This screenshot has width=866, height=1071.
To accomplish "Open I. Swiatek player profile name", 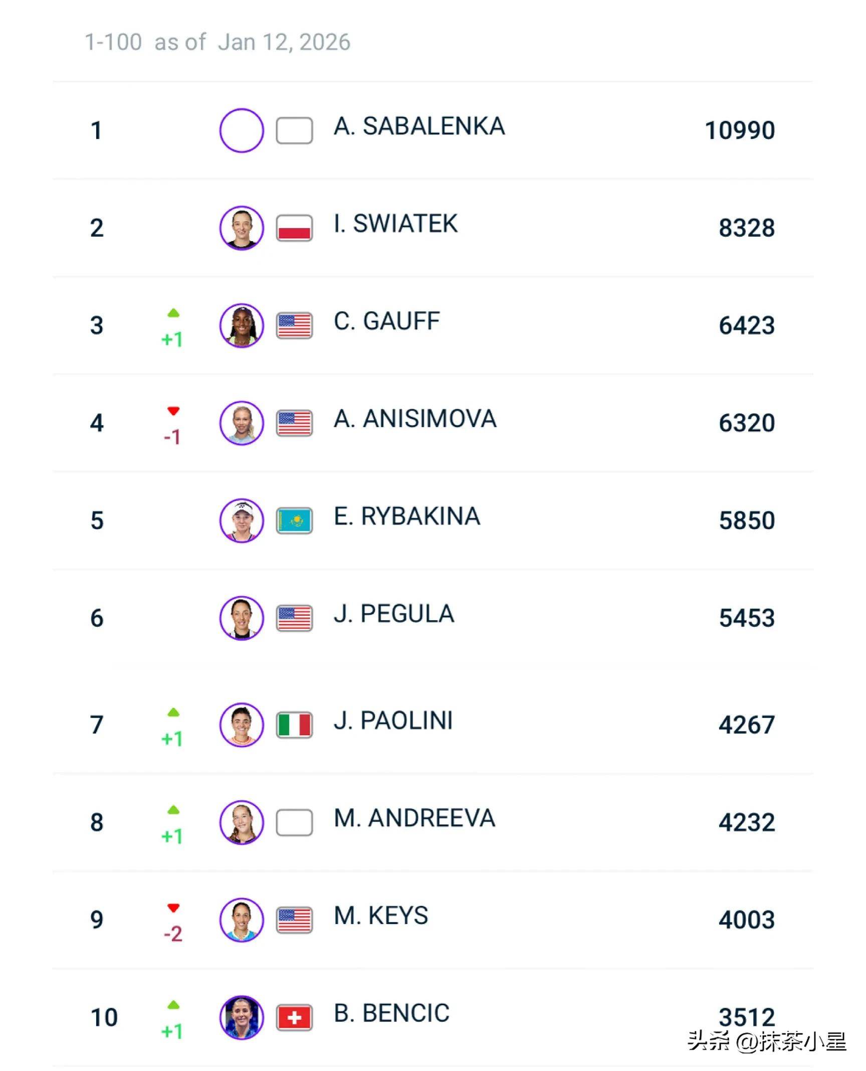I will (395, 224).
